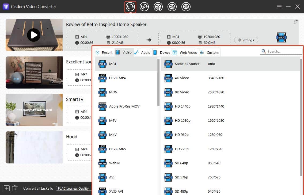The image size is (304, 195).
Task: Click the SmartTV title text
Action: tap(75, 99)
